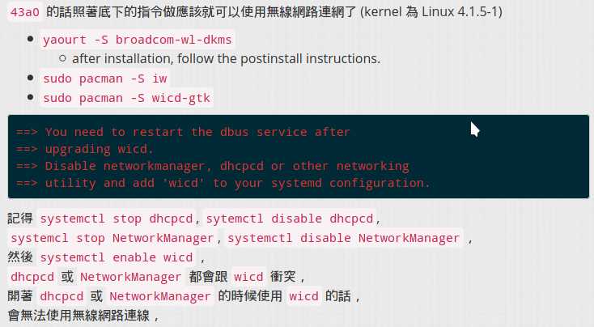Click the "follow the postinstall instructions" sub-bullet

(x=226, y=59)
